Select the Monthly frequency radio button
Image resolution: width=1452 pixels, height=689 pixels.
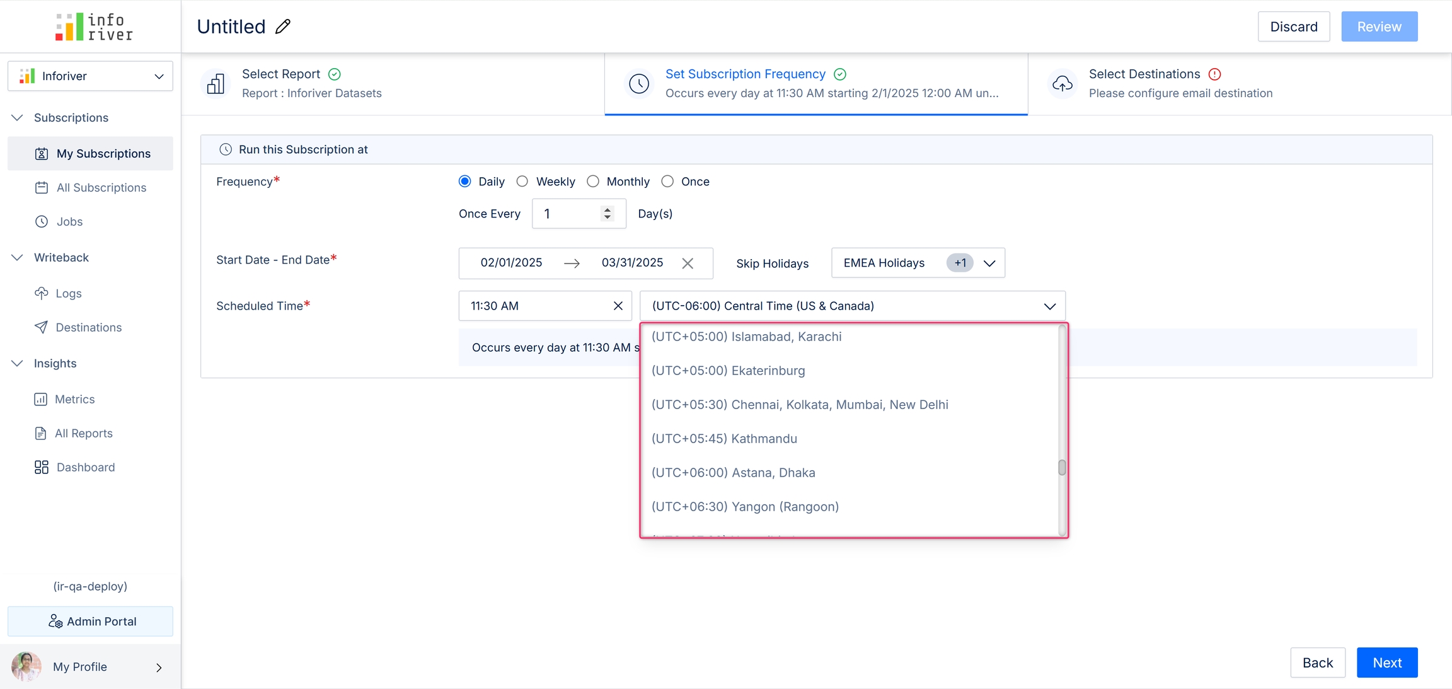pos(593,182)
